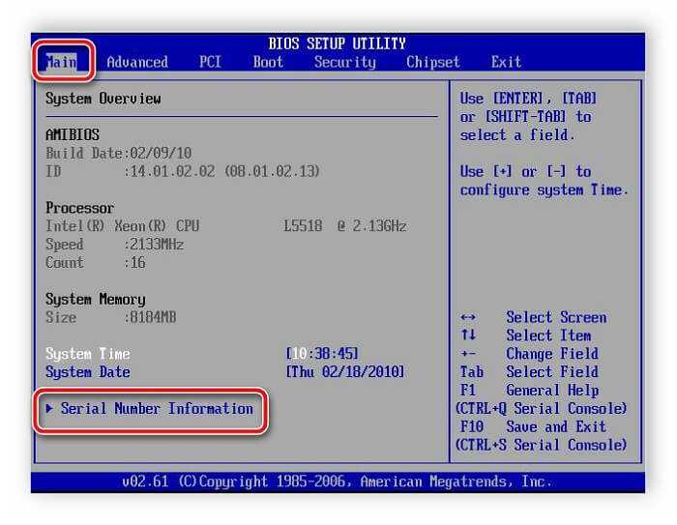Click the American Megatrends copyright footer
677x525 pixels.
click(337, 481)
